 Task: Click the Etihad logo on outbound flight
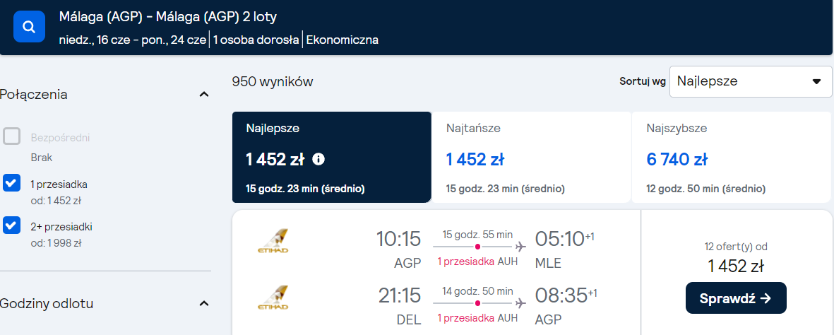(x=273, y=241)
